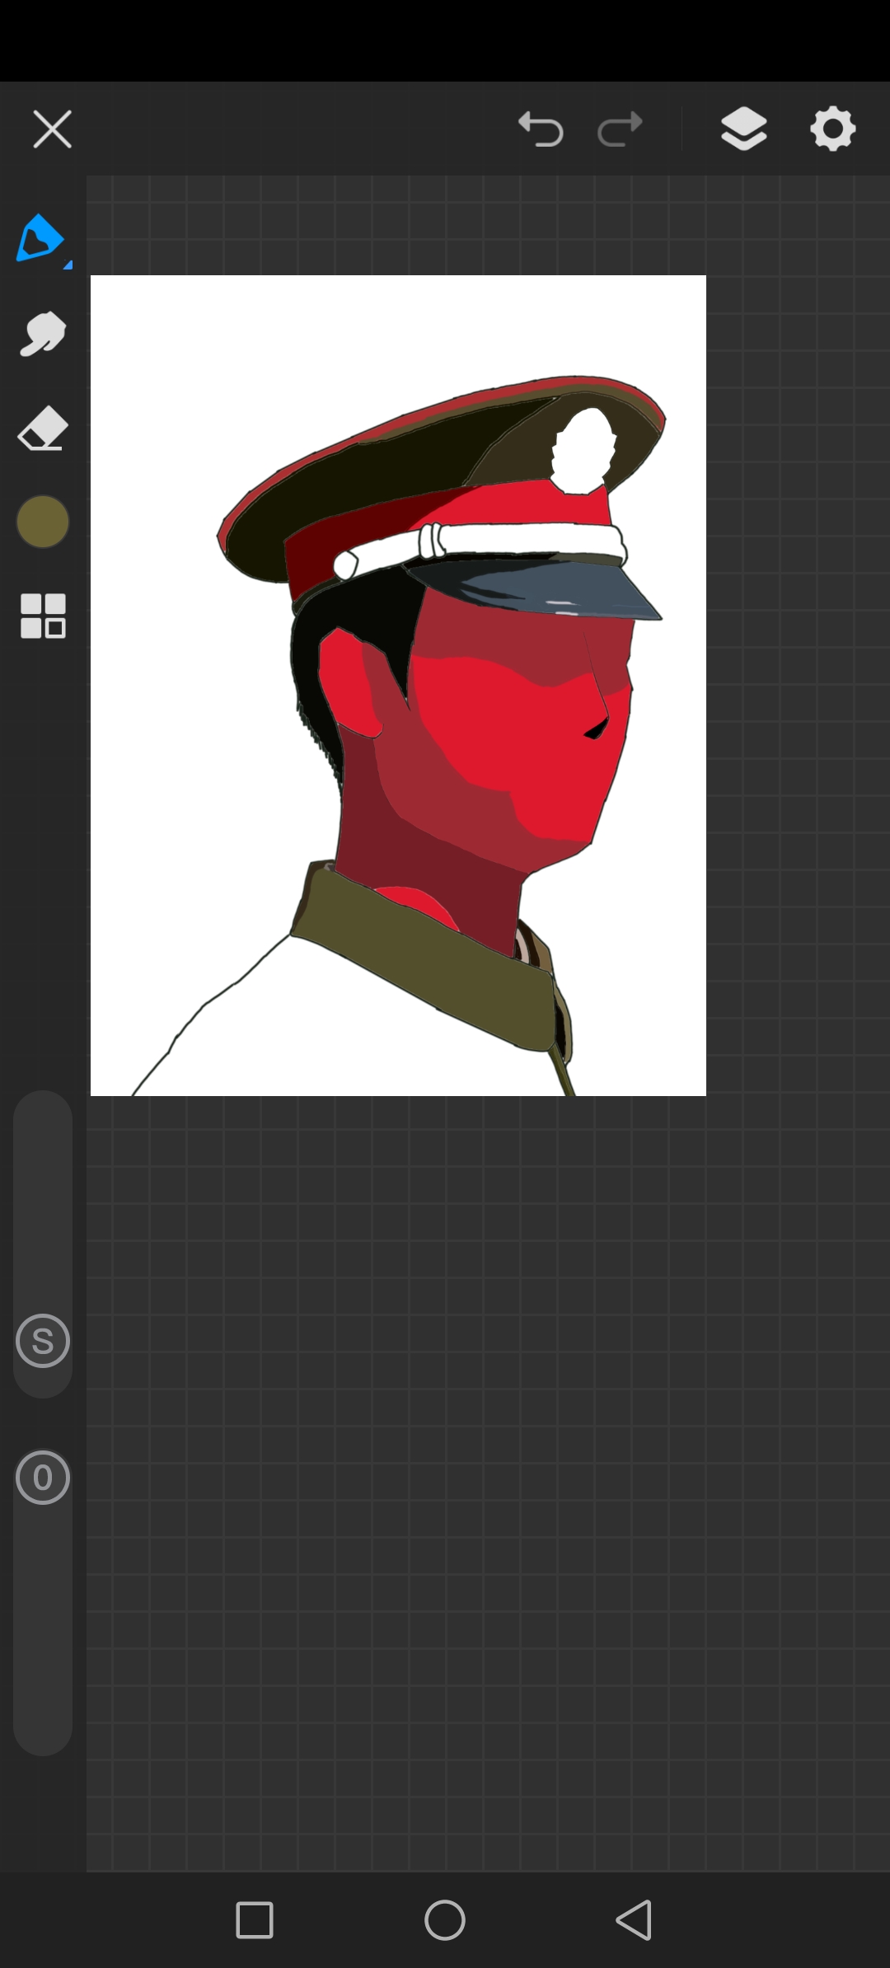Image resolution: width=890 pixels, height=1968 pixels.
Task: Select the blue brush tool
Action: point(40,238)
